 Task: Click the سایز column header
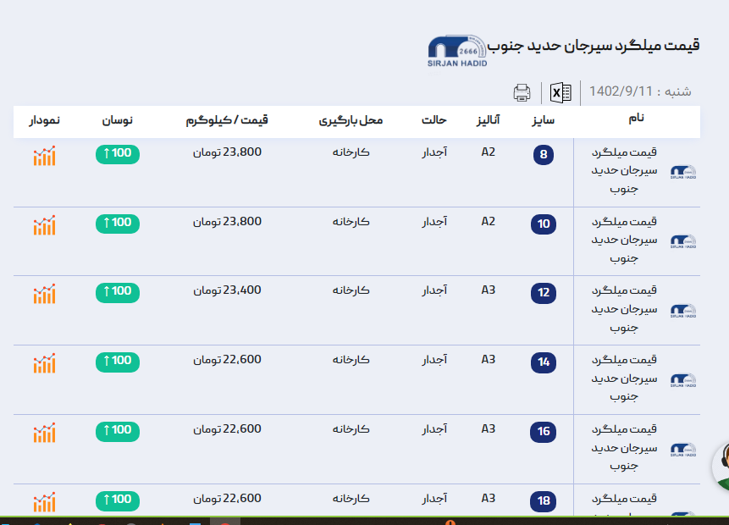coord(542,120)
